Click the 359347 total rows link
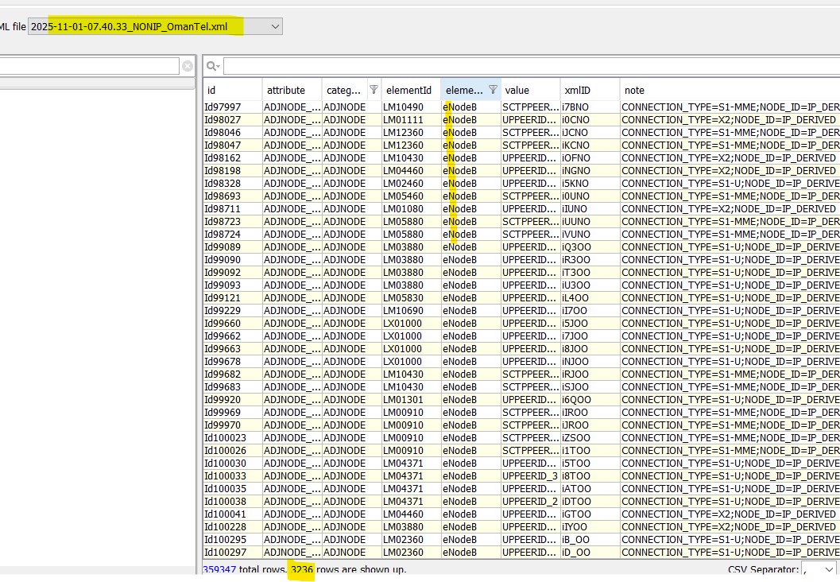Screen dimensions: 840x582 point(219,569)
